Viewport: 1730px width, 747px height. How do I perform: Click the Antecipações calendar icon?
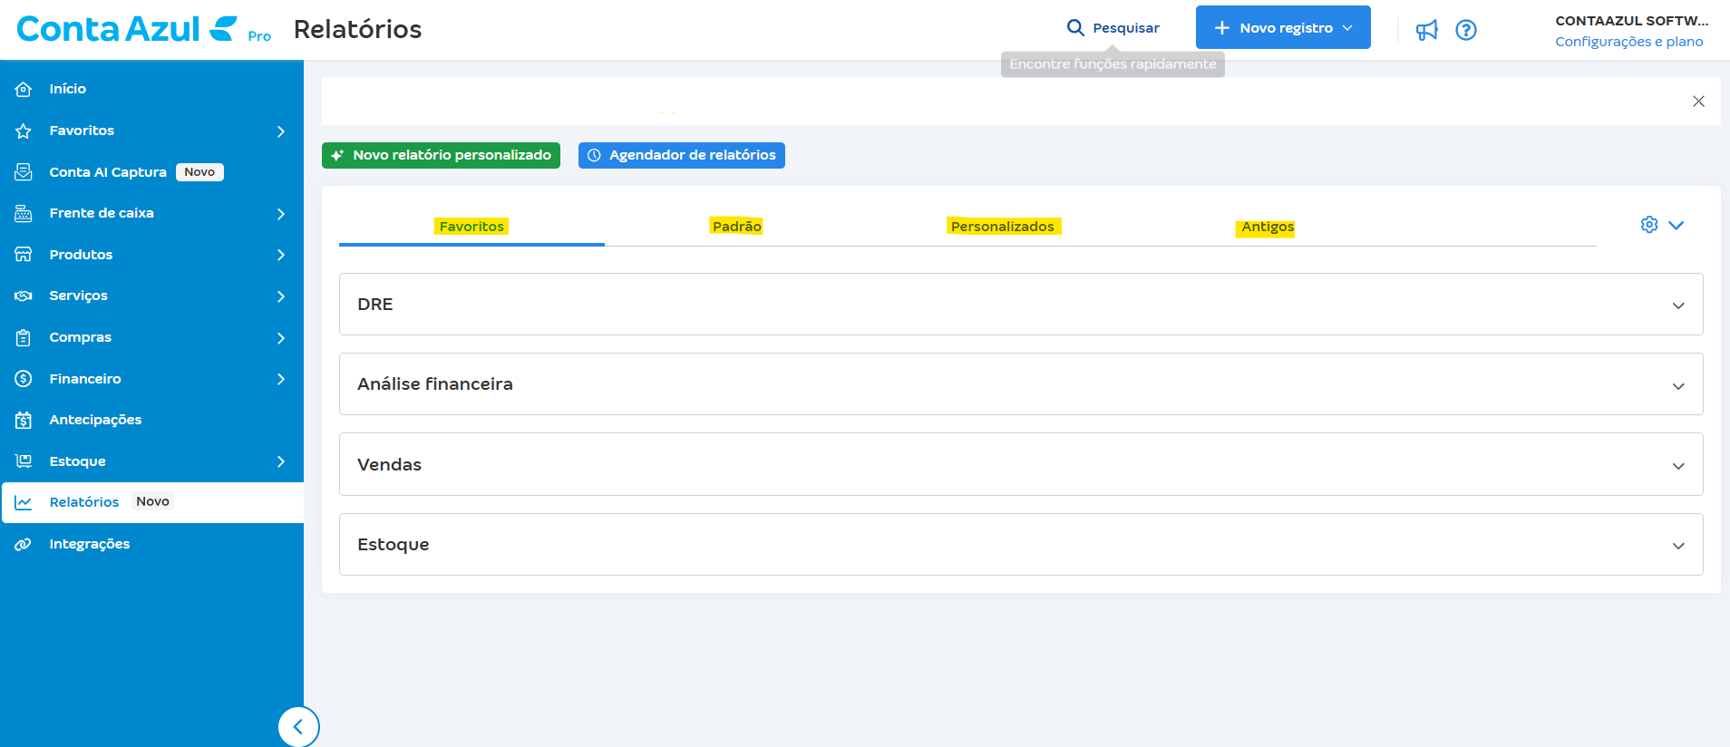[24, 420]
